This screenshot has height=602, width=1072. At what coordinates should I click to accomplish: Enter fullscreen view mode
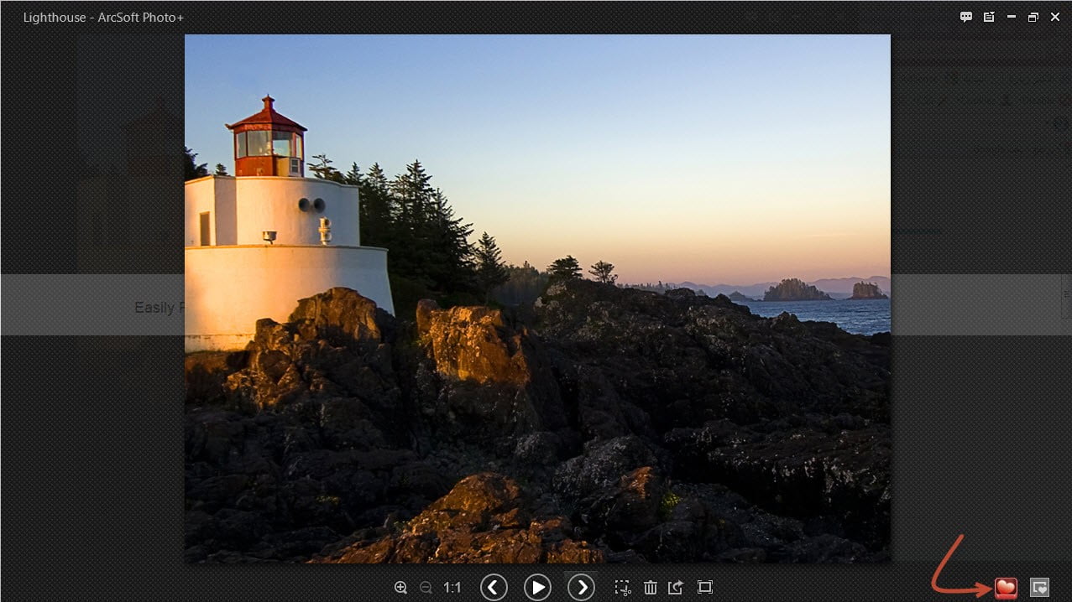[705, 587]
